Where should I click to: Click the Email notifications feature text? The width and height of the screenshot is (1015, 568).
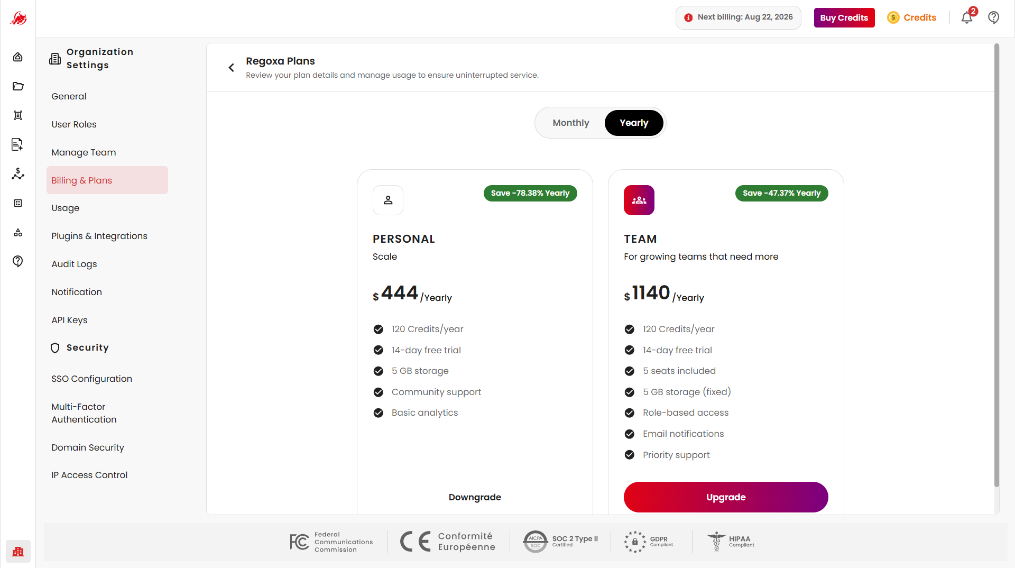point(684,434)
